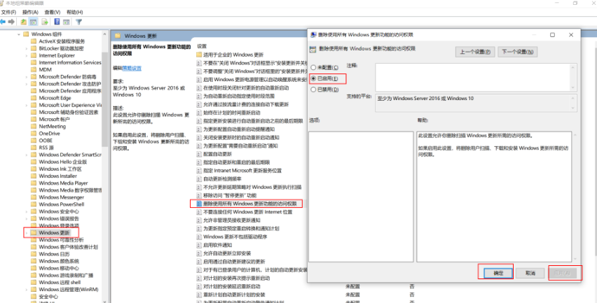Select the 已禁用(D) radio button
597x303 pixels.
(x=313, y=90)
